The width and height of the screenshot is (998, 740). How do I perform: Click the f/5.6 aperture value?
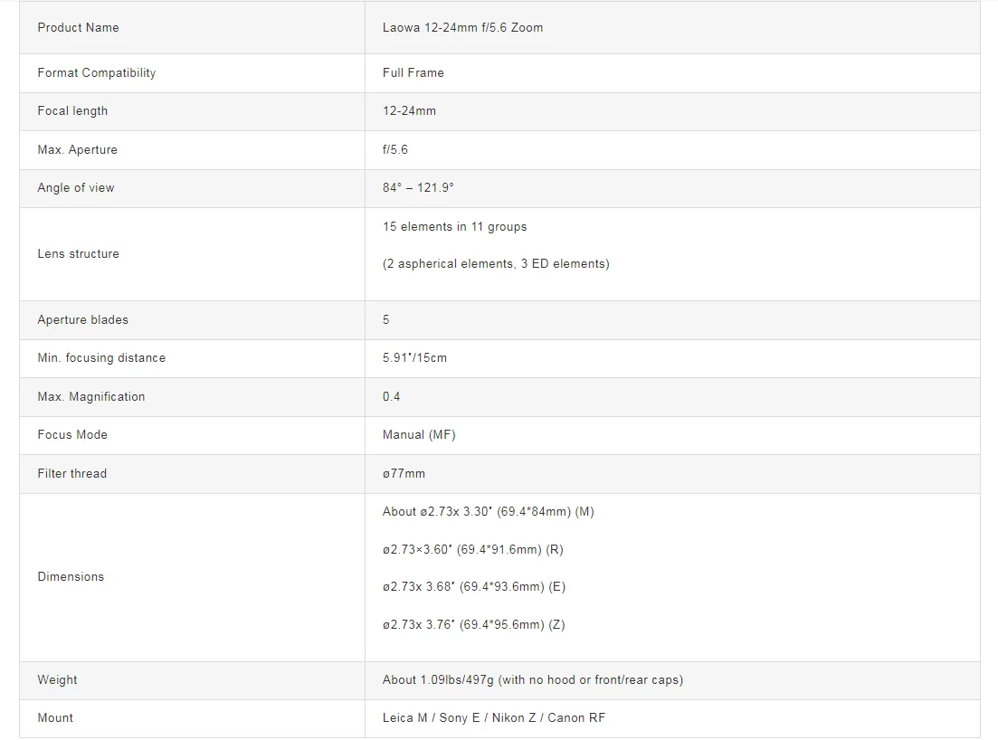click(x=395, y=149)
